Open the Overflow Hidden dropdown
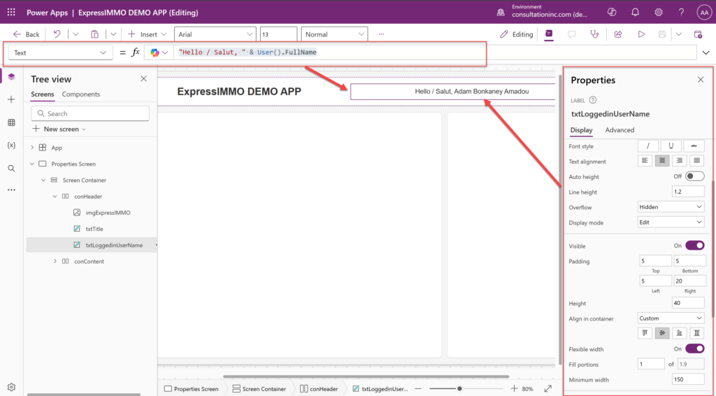716x396 pixels. tap(671, 207)
